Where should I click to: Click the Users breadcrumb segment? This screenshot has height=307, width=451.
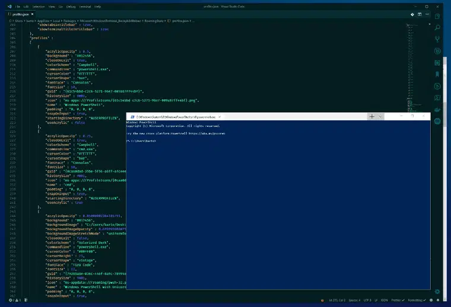click(x=19, y=21)
